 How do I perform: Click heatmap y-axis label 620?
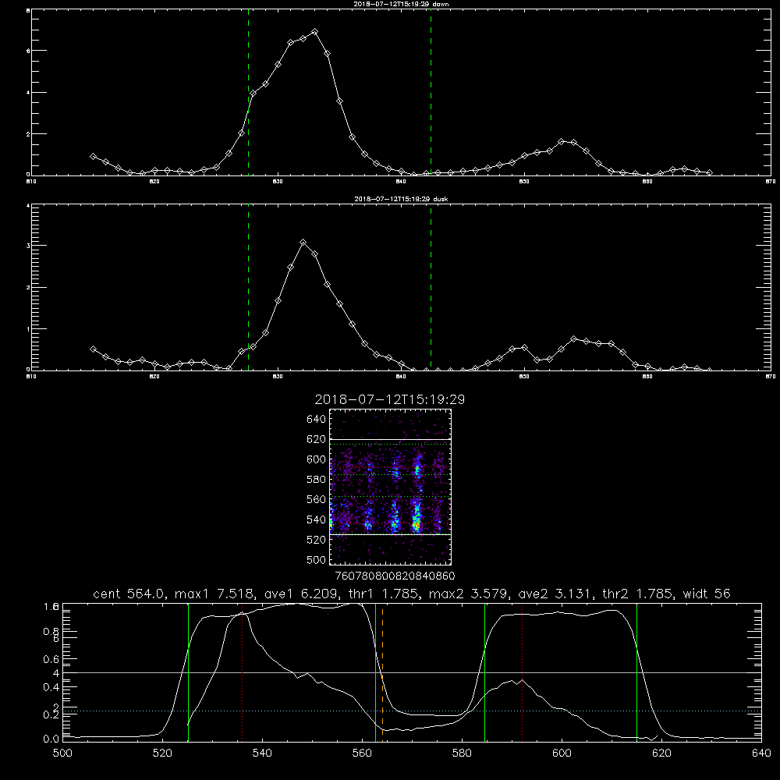[316, 439]
